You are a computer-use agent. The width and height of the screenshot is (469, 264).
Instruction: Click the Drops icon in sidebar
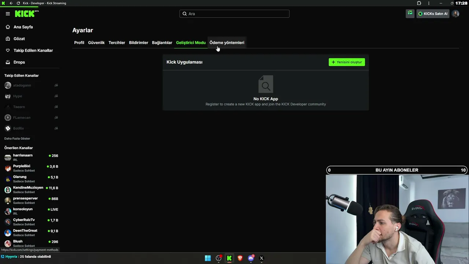click(x=8, y=62)
